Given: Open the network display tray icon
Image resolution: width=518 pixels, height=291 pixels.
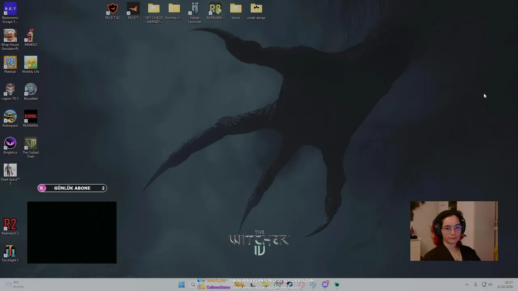Looking at the screenshot, I should (x=484, y=285).
